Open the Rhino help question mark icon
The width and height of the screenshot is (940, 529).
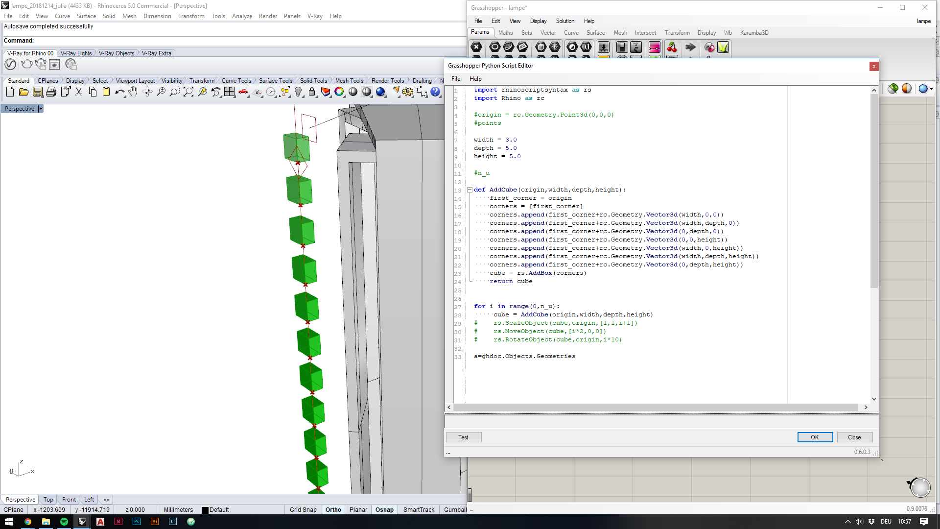(x=435, y=92)
